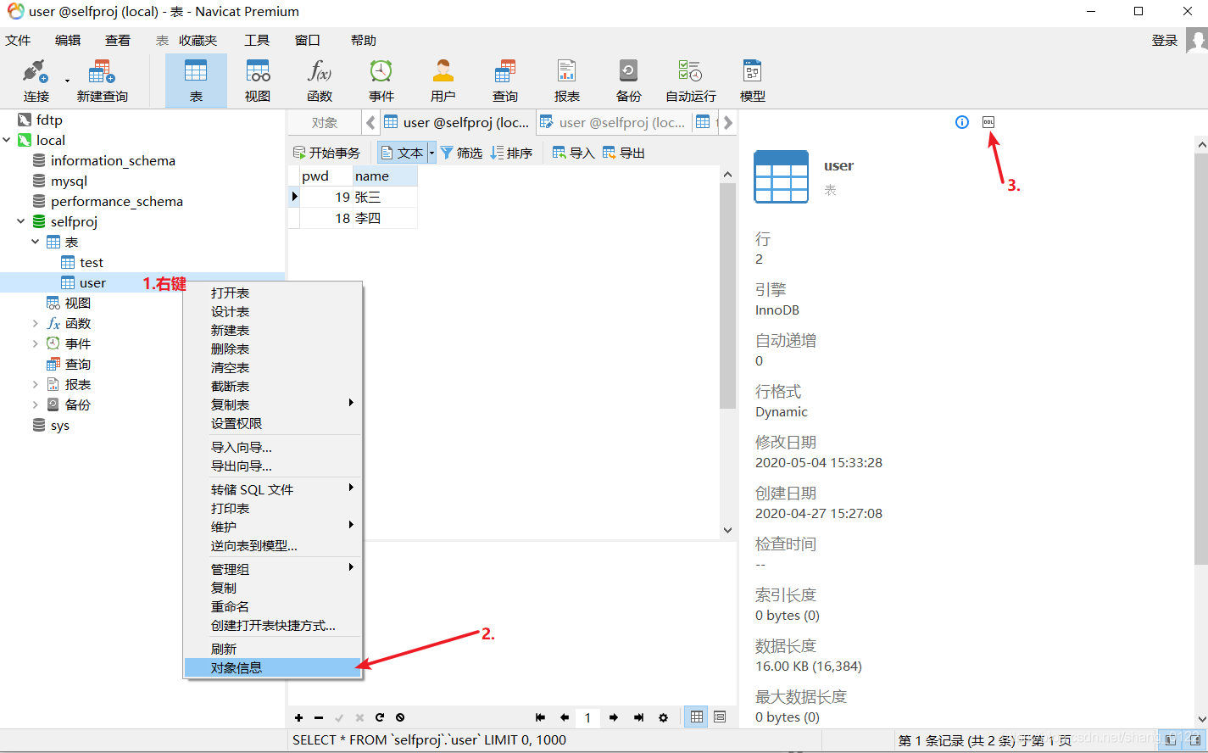This screenshot has width=1208, height=753.
Task: Click the blue info icon in right panel
Action: point(962,122)
